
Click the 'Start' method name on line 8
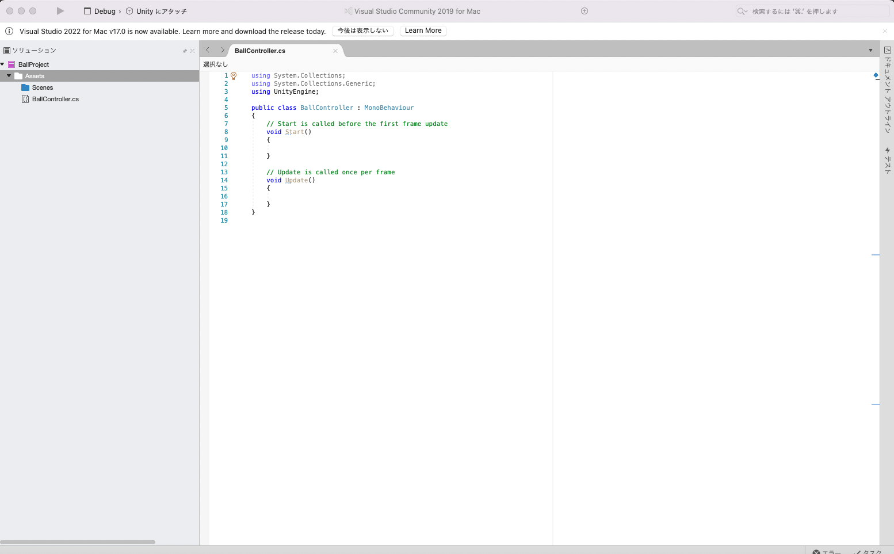(295, 132)
